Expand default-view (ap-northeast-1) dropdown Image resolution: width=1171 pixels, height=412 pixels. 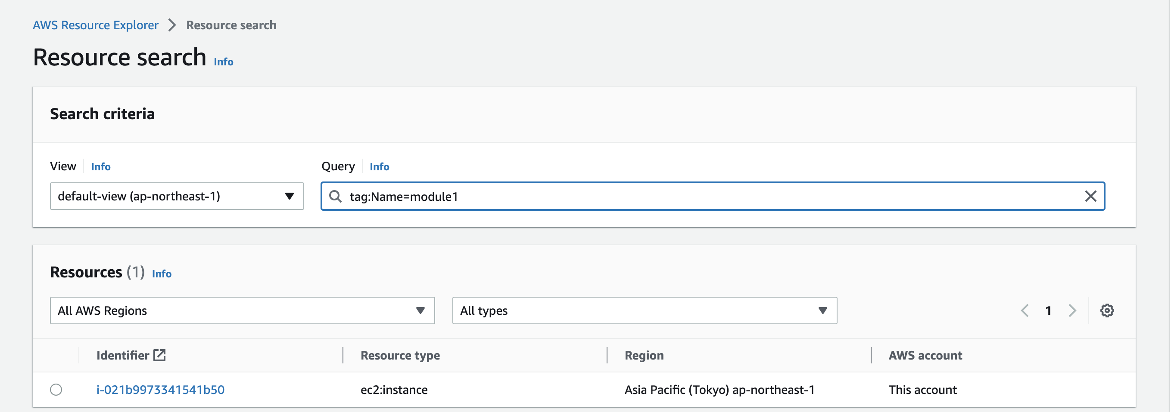click(177, 196)
